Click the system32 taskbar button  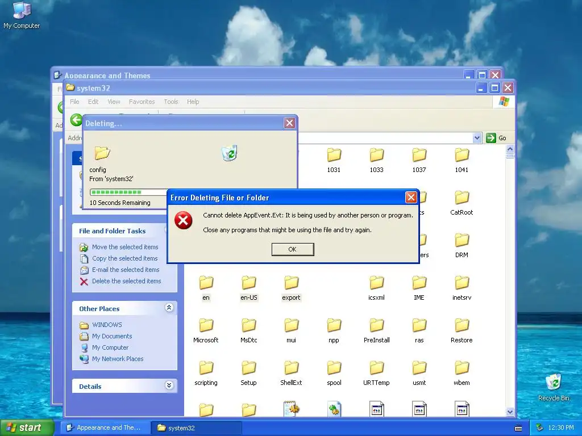point(196,427)
